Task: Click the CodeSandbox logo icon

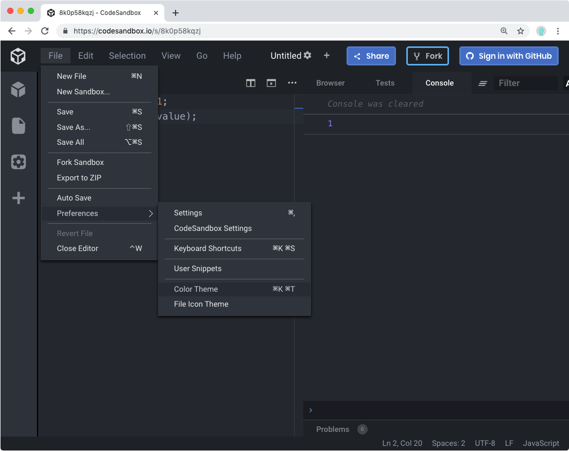Action: tap(18, 56)
